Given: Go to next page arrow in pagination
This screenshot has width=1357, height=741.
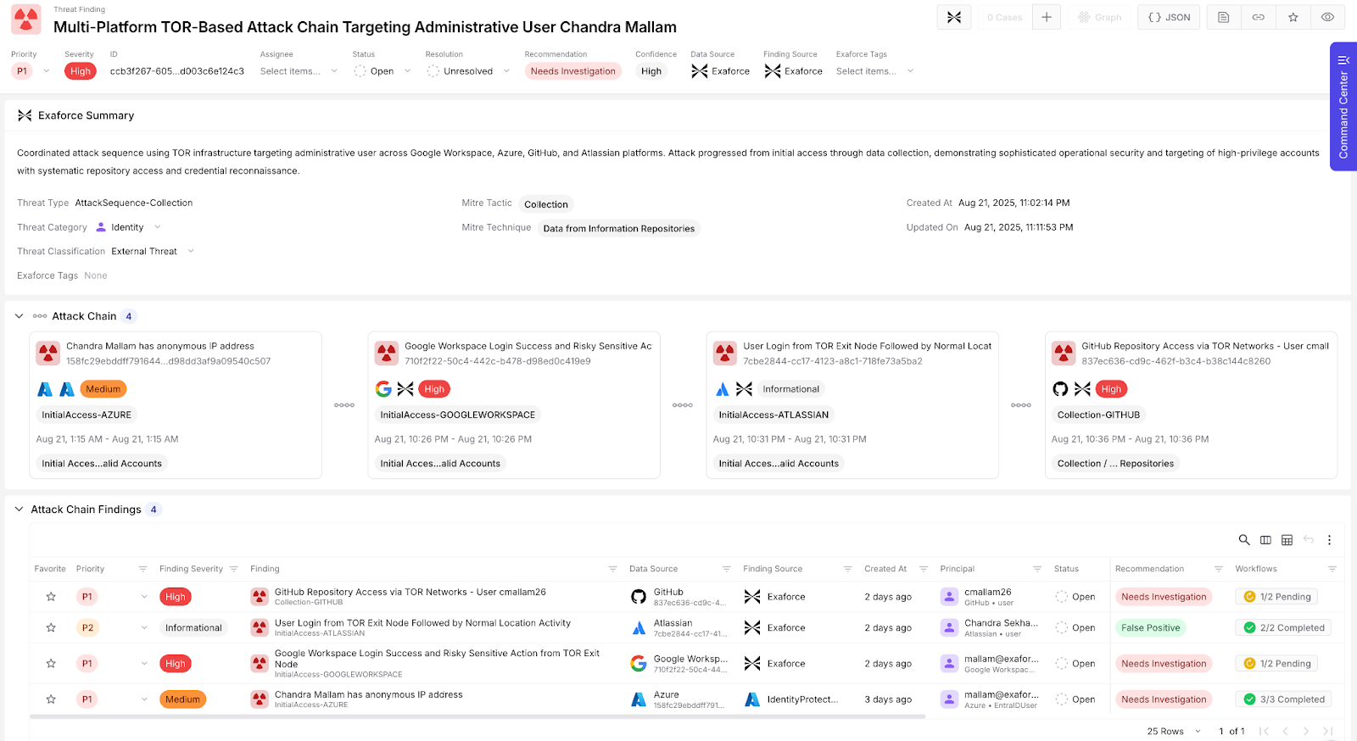Looking at the screenshot, I should 1306,731.
